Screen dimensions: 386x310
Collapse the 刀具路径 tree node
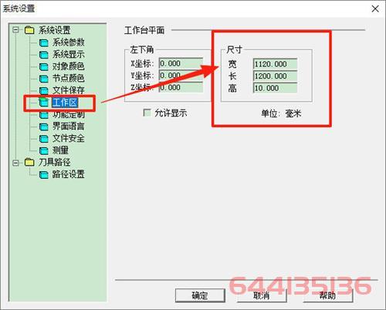click(15, 163)
